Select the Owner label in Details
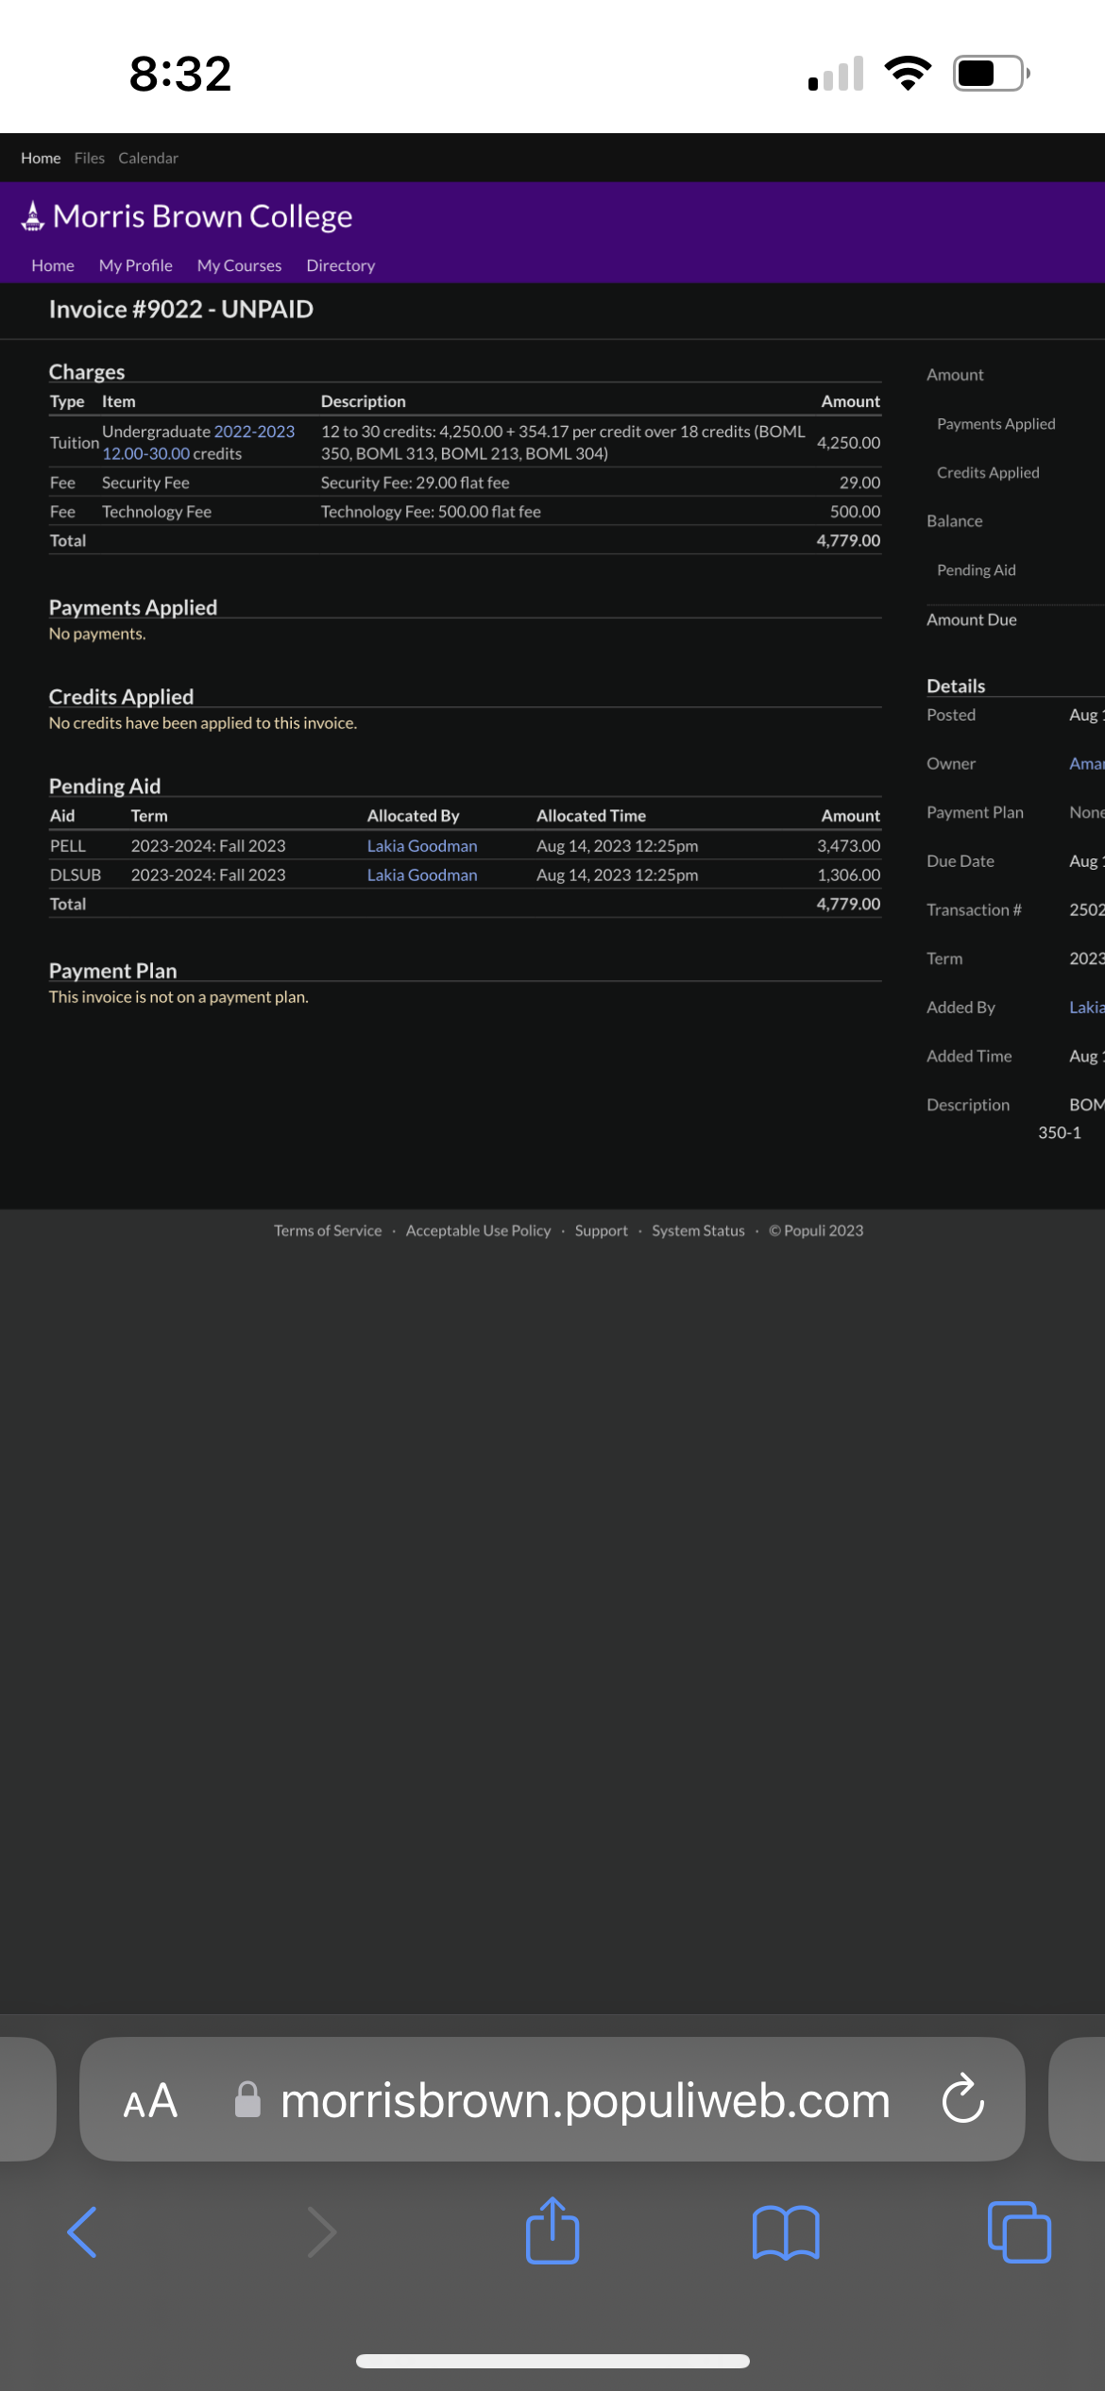The image size is (1105, 2391). [x=951, y=764]
